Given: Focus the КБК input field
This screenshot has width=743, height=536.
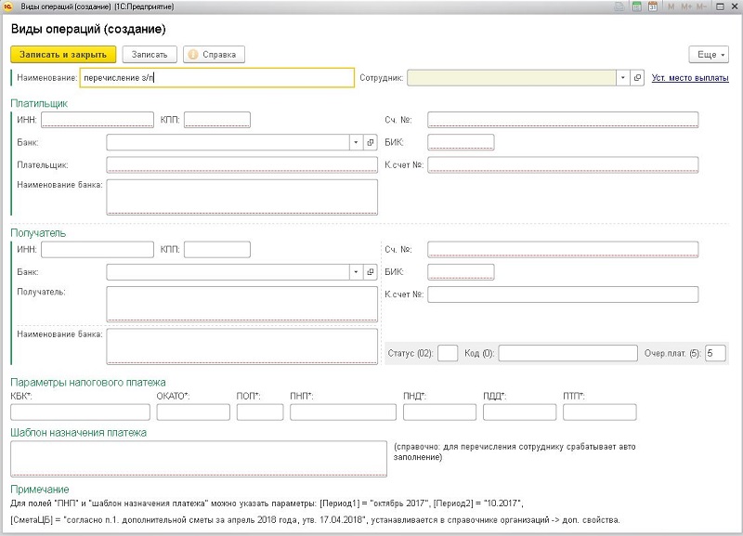Looking at the screenshot, I should click(80, 412).
